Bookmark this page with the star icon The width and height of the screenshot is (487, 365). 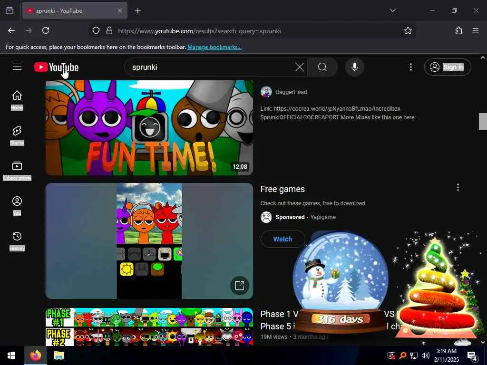coord(408,30)
